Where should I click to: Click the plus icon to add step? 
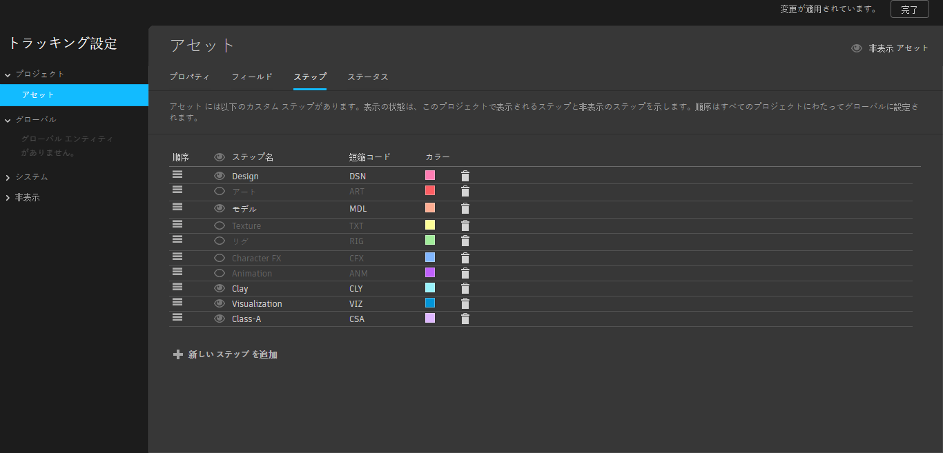[178, 354]
